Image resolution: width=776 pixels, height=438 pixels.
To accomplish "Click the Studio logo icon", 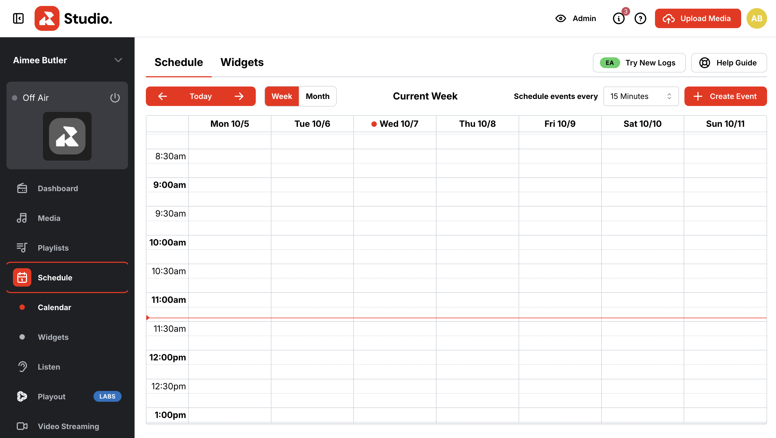I will click(x=47, y=18).
